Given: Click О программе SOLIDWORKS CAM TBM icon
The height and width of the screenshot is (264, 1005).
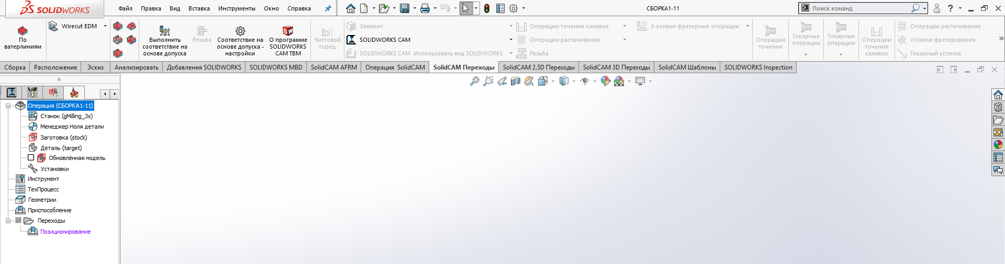Looking at the screenshot, I should click(288, 31).
